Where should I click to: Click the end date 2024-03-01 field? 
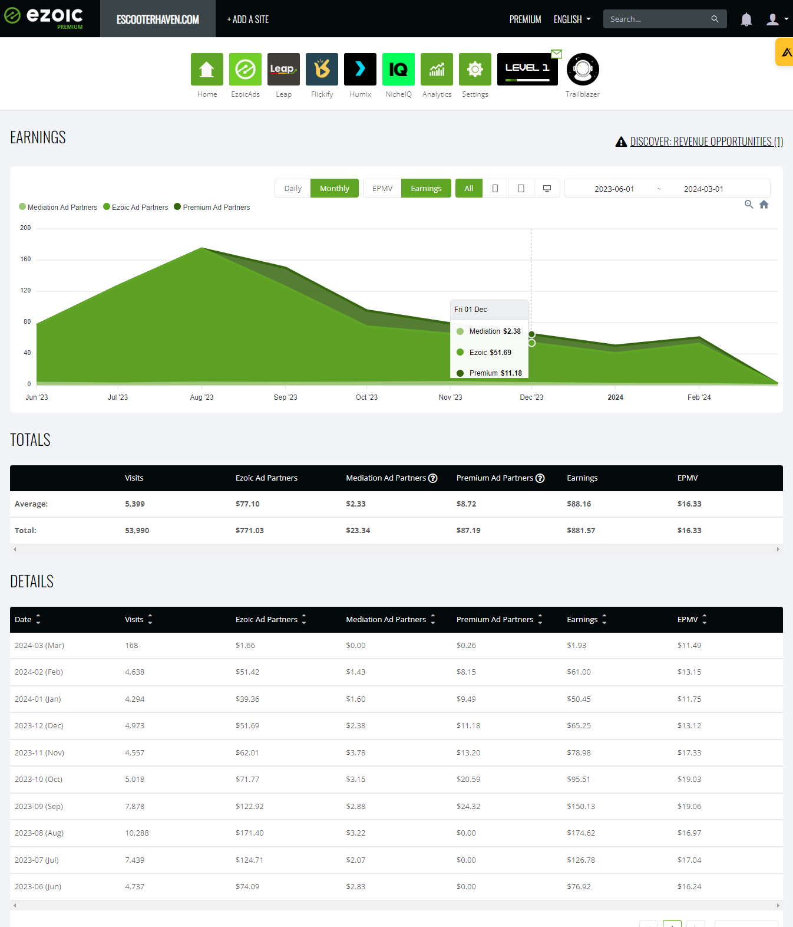[703, 189]
